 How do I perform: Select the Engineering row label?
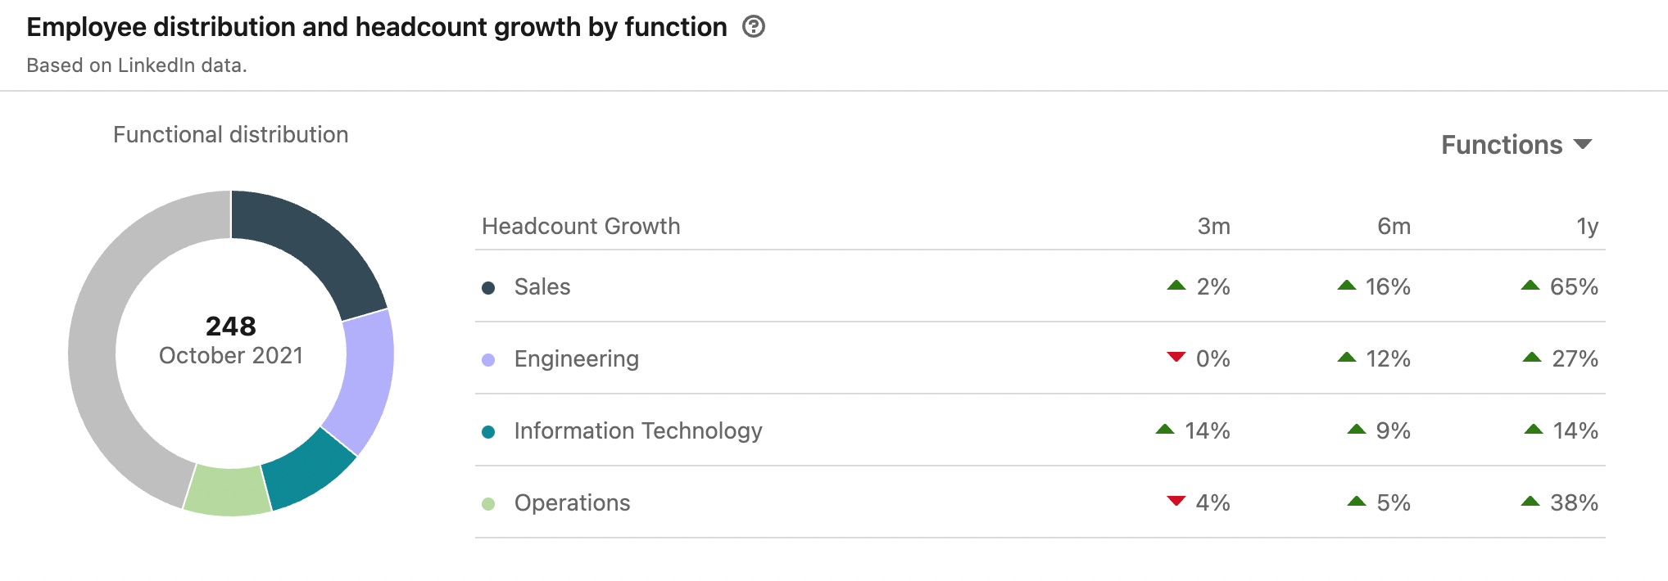(576, 359)
